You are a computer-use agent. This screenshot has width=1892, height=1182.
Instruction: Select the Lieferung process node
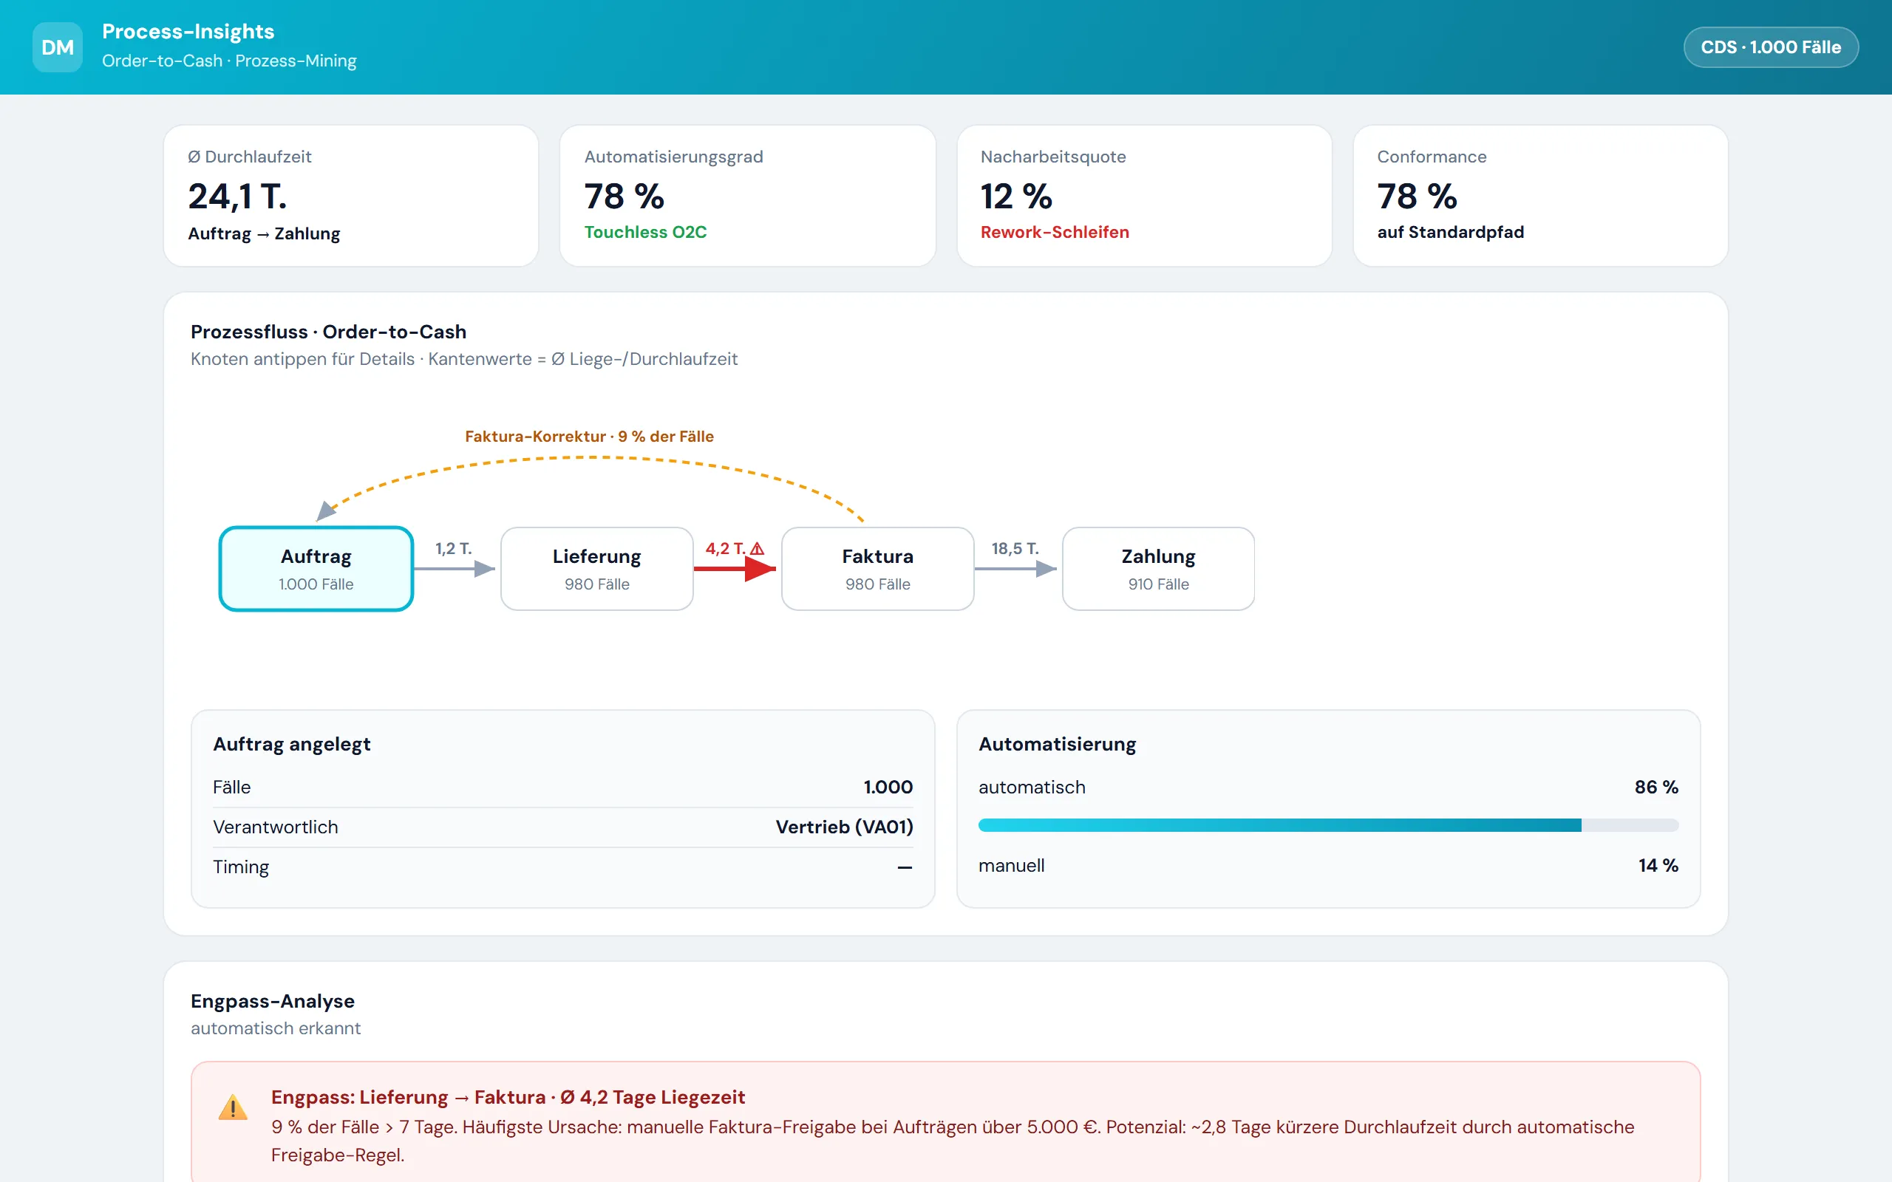tap(596, 568)
